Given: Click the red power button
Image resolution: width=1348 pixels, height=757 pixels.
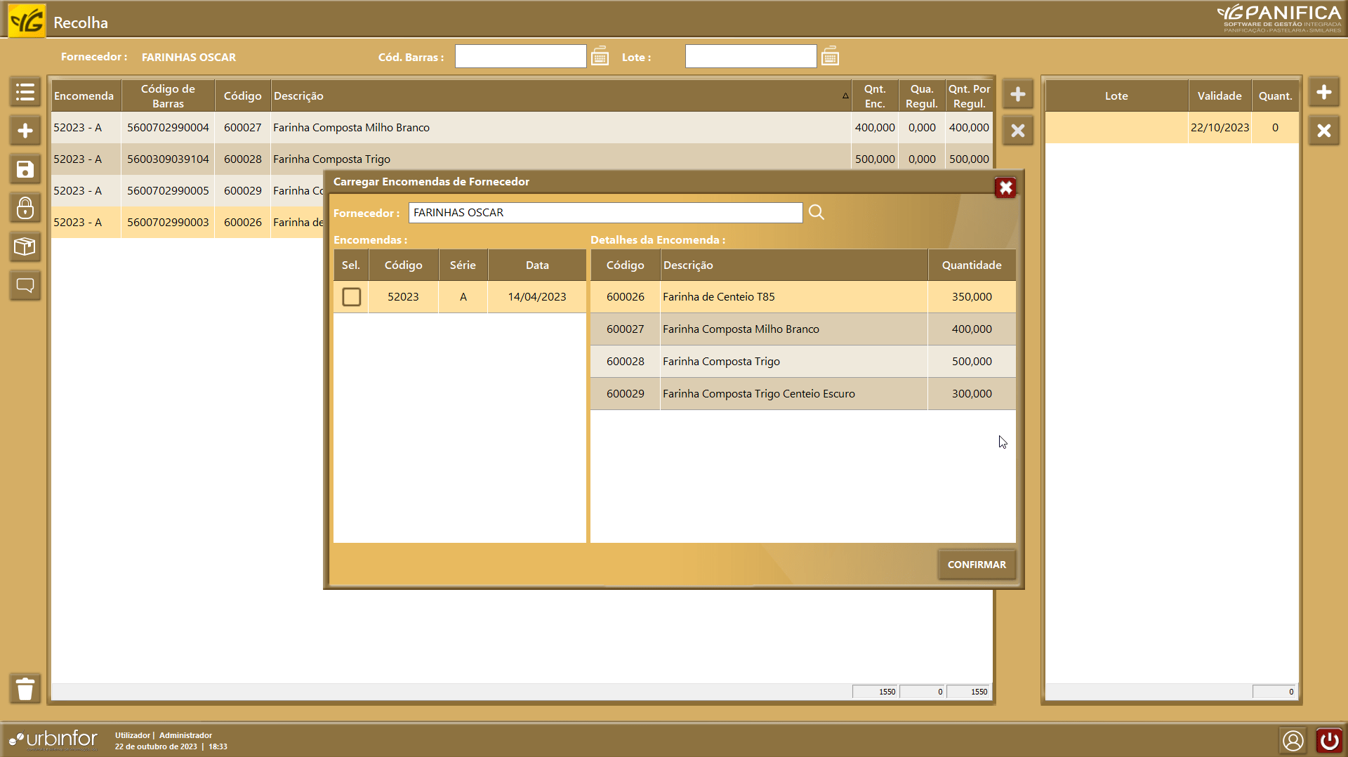Looking at the screenshot, I should pos(1328,740).
